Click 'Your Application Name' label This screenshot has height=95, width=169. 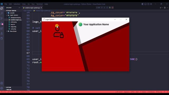[x=96, y=25]
